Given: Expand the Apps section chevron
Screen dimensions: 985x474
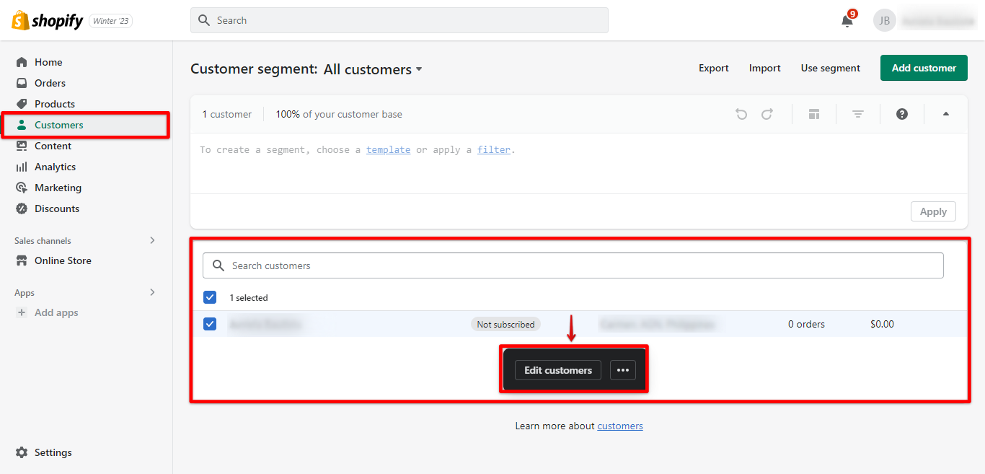Looking at the screenshot, I should pos(152,292).
